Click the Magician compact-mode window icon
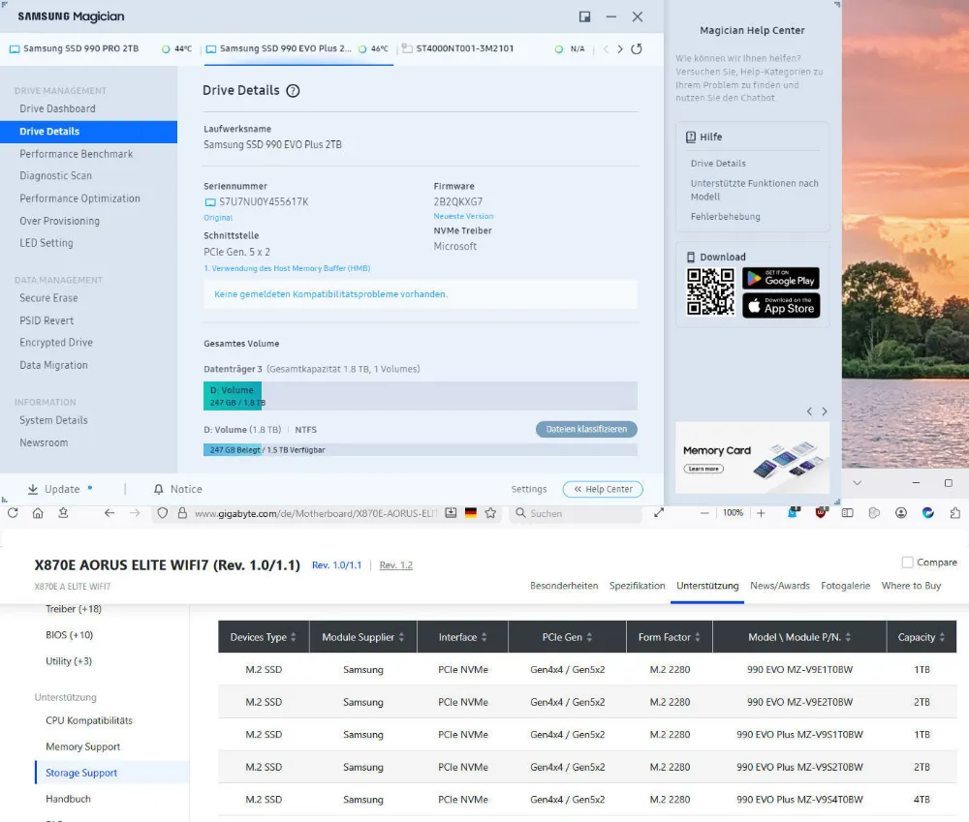Screen dimensions: 969x822 click(584, 16)
